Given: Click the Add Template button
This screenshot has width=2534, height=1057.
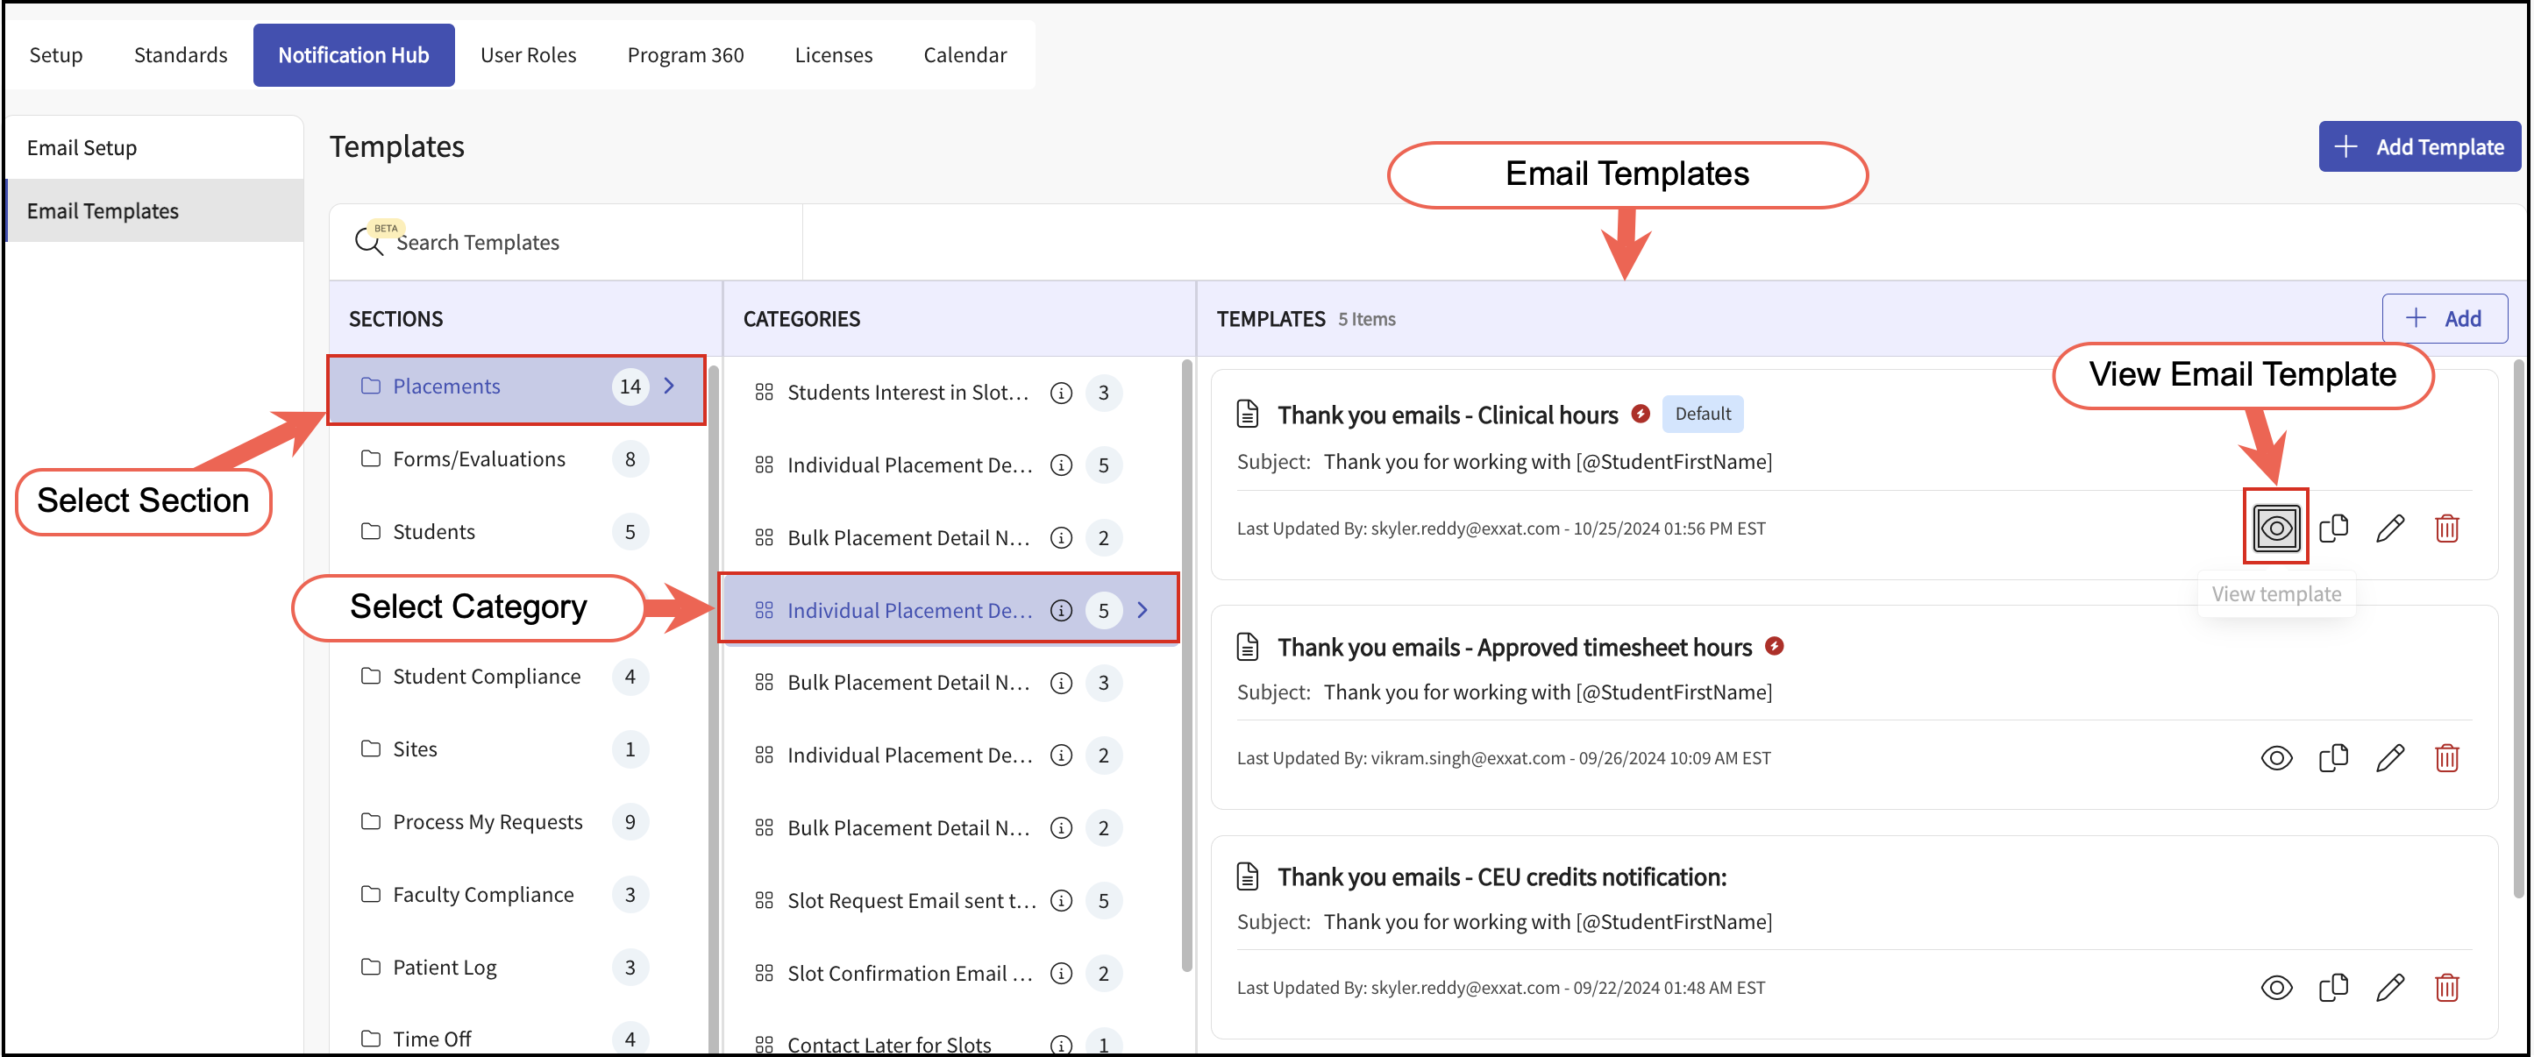Looking at the screenshot, I should point(2419,146).
